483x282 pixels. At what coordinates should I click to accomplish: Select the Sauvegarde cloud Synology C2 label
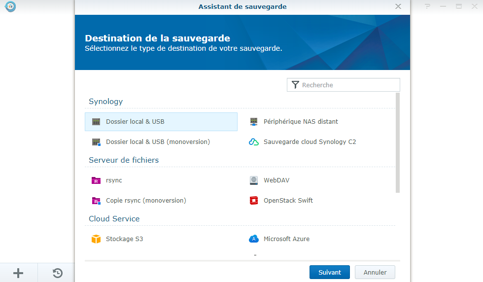tap(310, 142)
